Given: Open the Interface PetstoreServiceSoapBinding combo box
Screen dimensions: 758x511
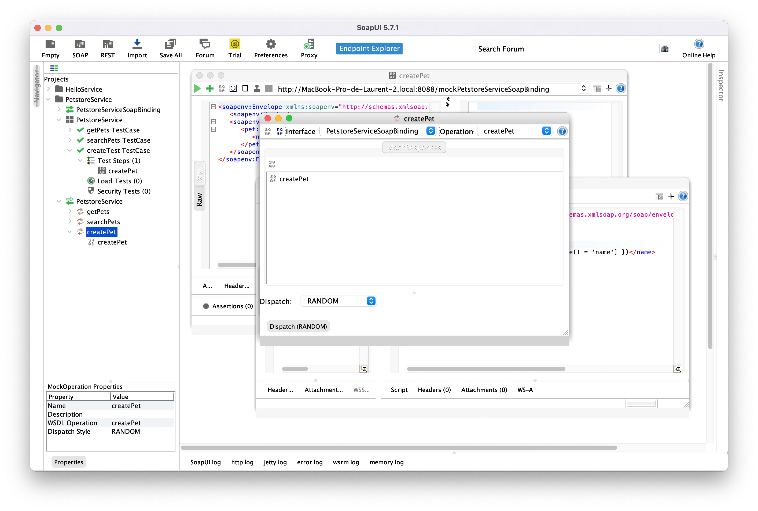Looking at the screenshot, I should click(378, 131).
